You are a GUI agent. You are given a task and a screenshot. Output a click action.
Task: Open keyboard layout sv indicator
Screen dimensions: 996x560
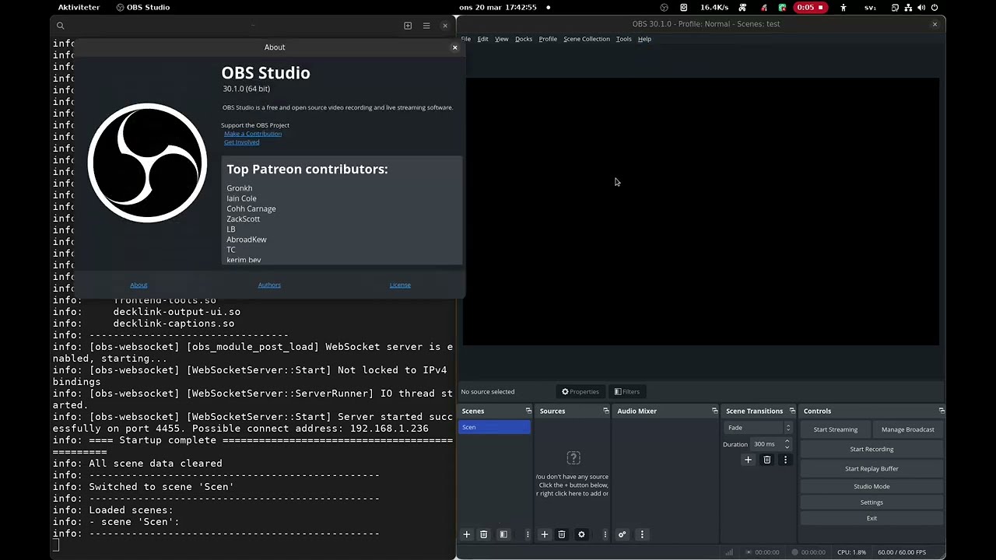click(870, 8)
